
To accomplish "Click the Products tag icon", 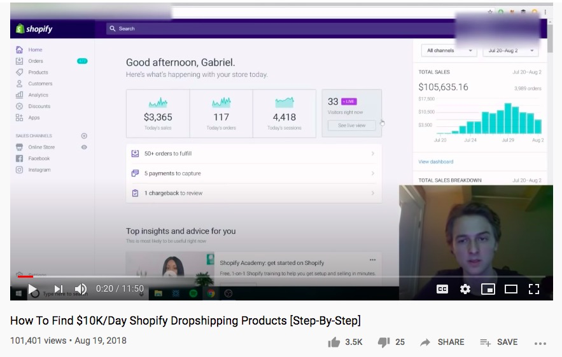I will [x=19, y=72].
